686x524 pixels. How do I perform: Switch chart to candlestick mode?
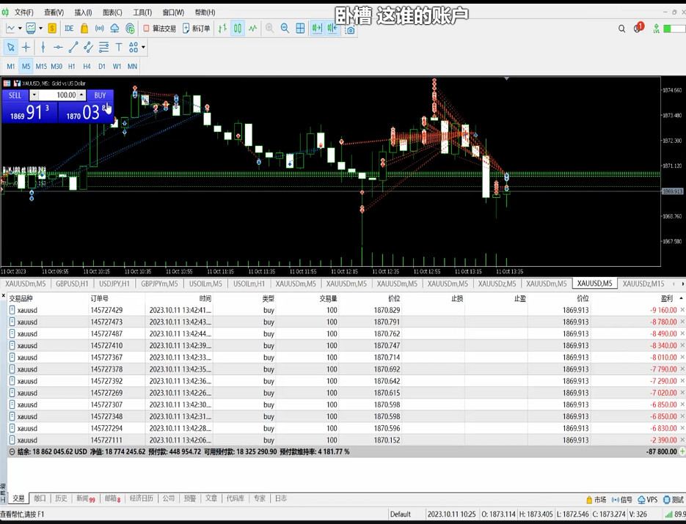(x=238, y=29)
